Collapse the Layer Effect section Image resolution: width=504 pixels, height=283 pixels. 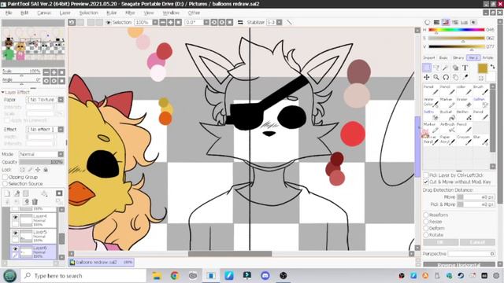click(3, 93)
